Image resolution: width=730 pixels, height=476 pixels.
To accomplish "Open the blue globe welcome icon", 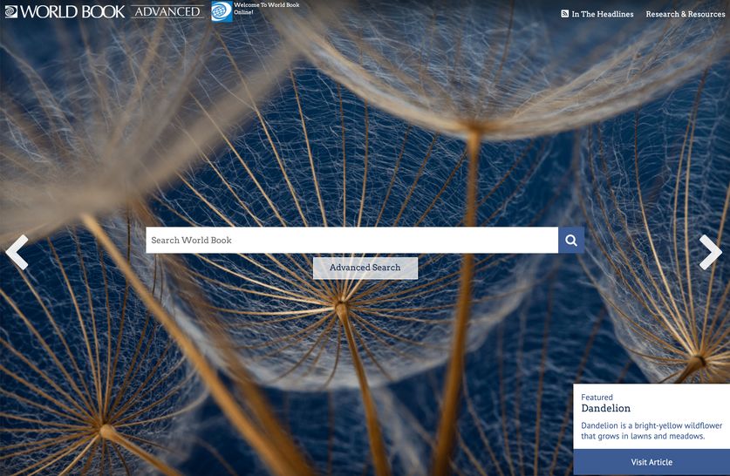I will click(222, 11).
